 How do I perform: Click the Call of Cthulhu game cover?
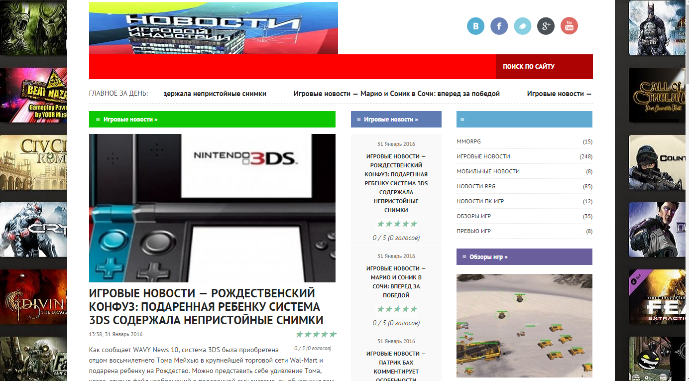pyautogui.click(x=657, y=95)
